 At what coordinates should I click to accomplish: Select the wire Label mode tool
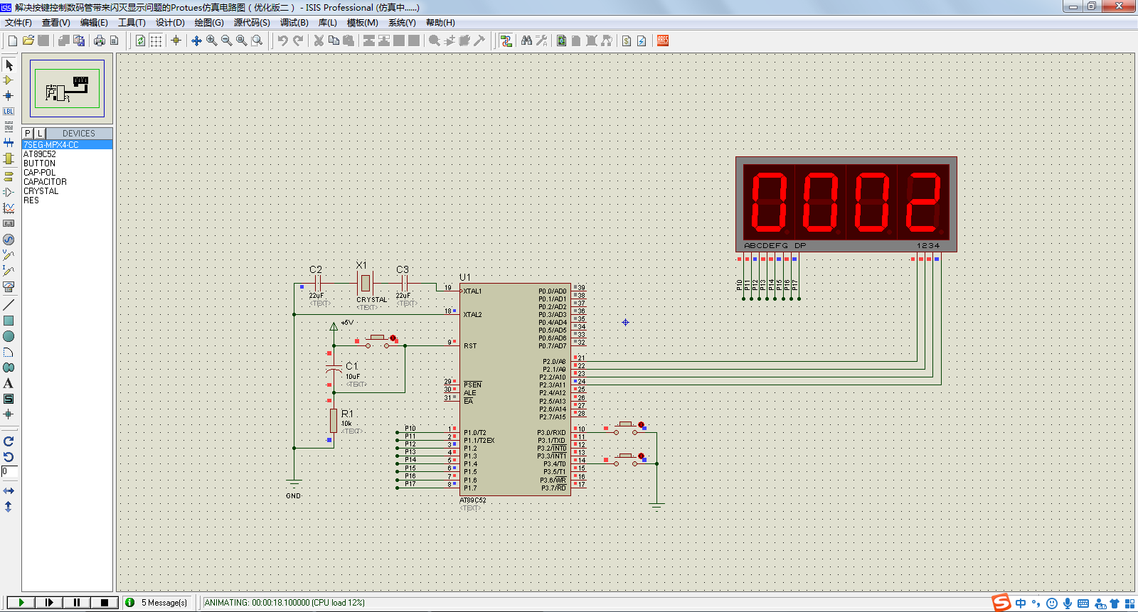9,112
